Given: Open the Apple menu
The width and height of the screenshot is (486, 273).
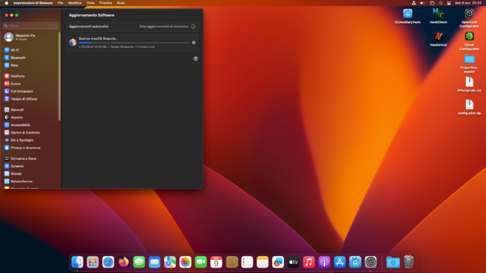Looking at the screenshot, I should 6,3.
